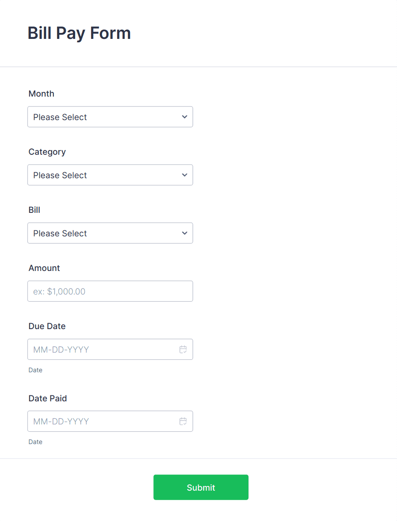
Task: Select the calendar icon next to MM-DD-YYYY under Due Date
Action: pyautogui.click(x=183, y=349)
